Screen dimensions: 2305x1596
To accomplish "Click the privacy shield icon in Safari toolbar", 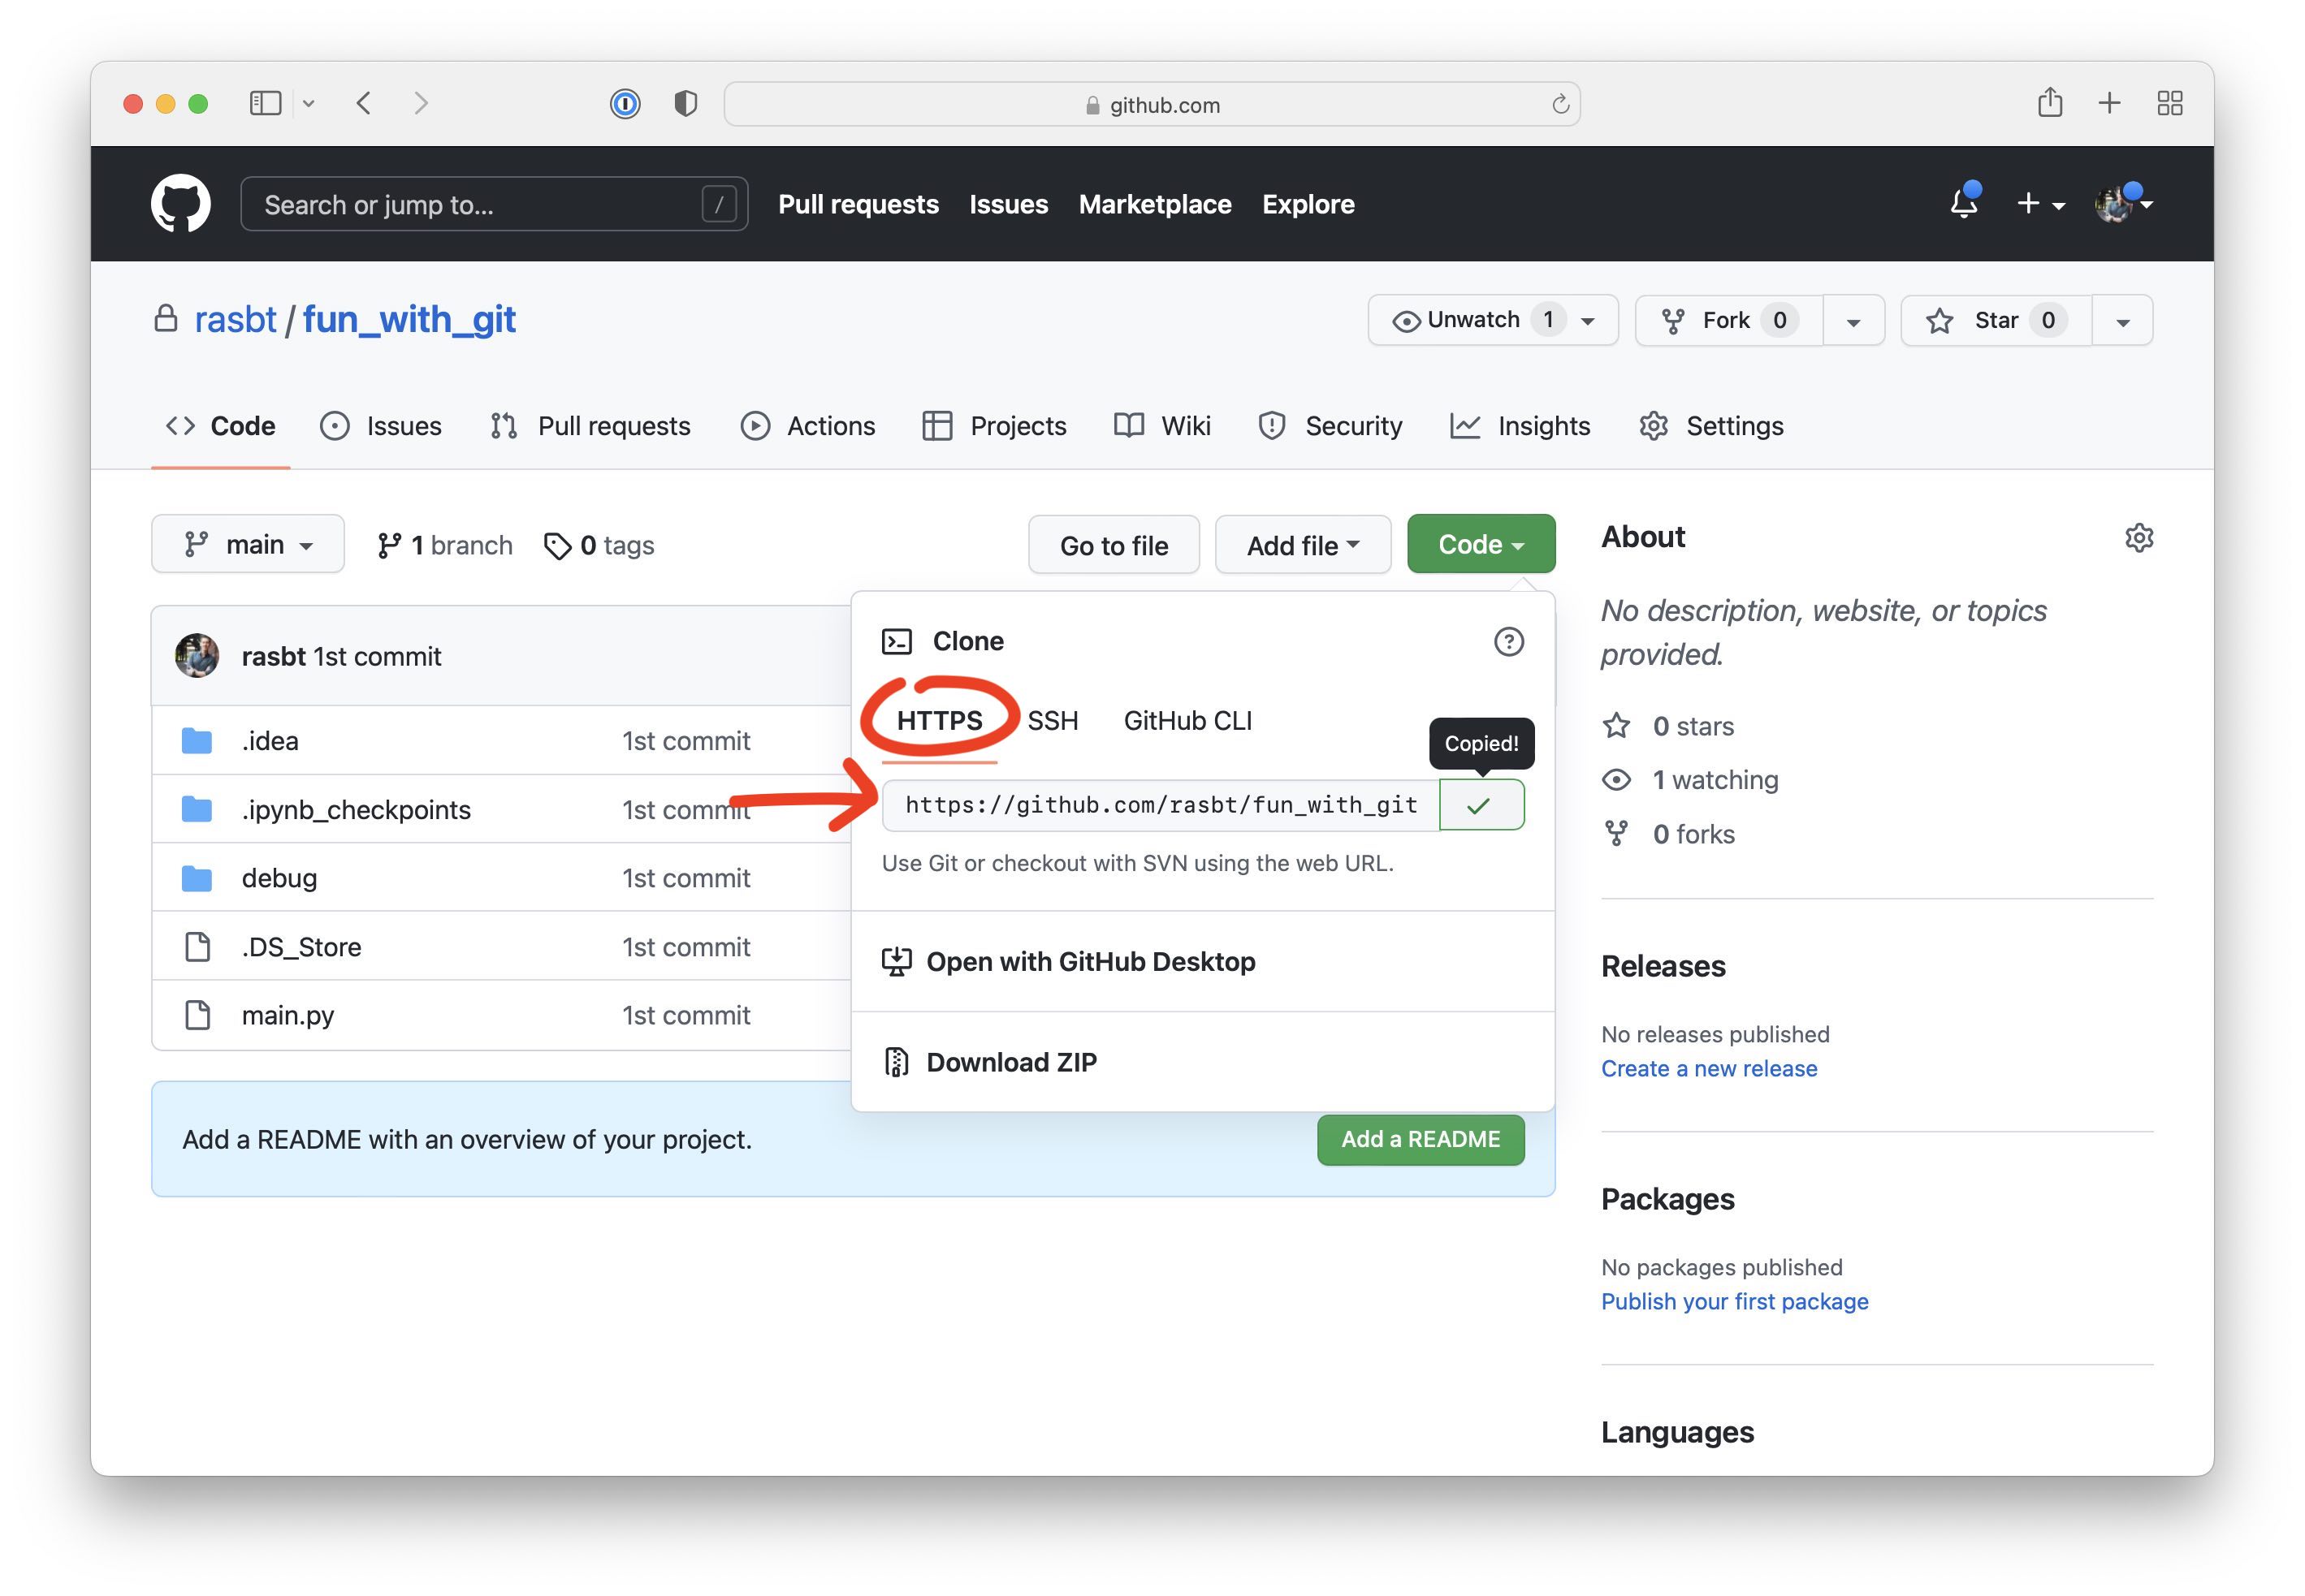I will click(x=685, y=103).
